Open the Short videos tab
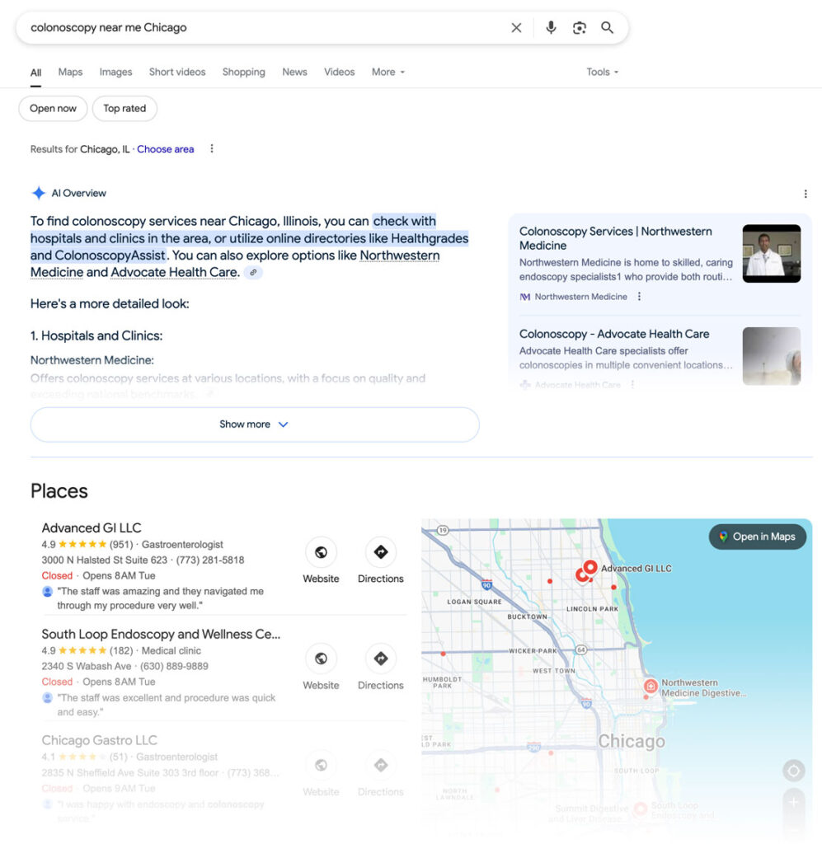The height and width of the screenshot is (844, 822). (x=177, y=73)
